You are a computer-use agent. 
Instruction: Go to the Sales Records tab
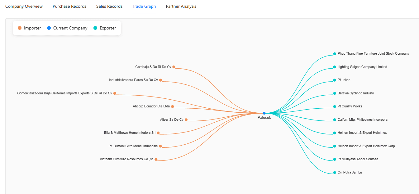109,6
